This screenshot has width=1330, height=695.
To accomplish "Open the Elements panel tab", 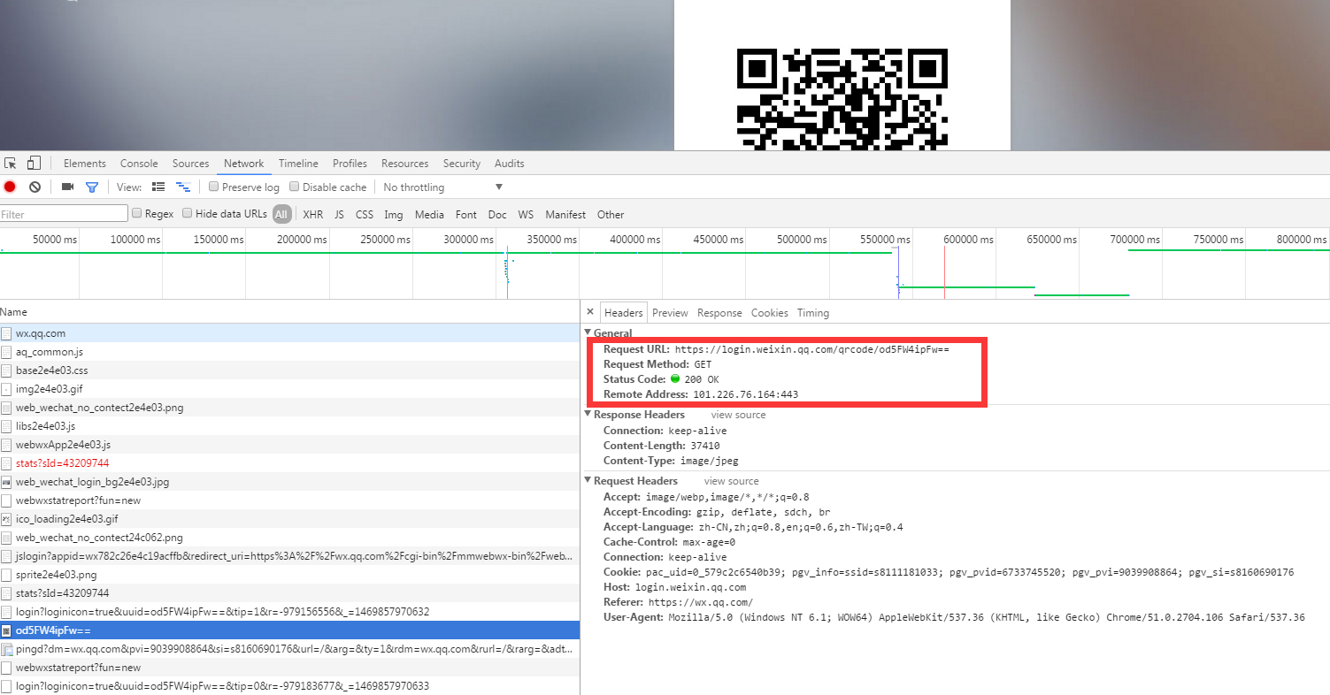I will 85,164.
